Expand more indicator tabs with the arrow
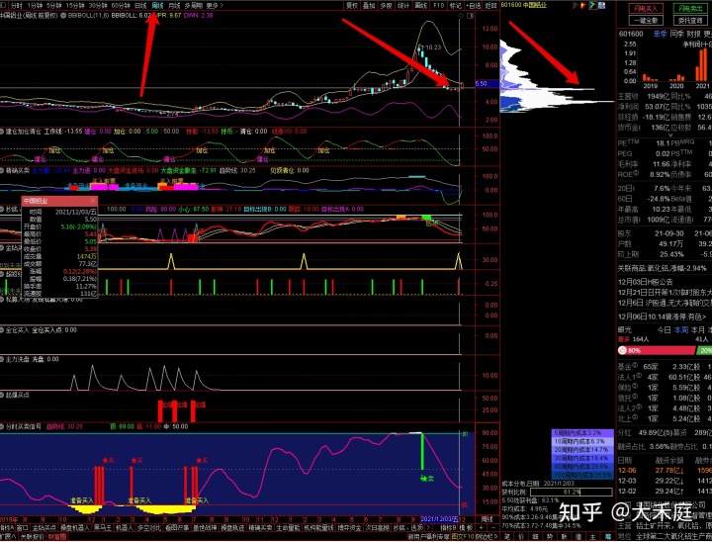 coord(428,527)
